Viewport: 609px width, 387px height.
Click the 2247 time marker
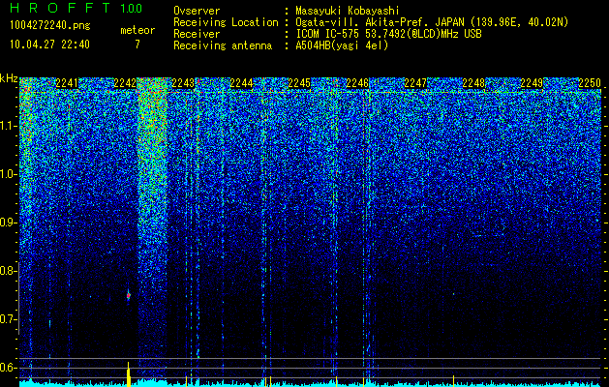[415, 83]
